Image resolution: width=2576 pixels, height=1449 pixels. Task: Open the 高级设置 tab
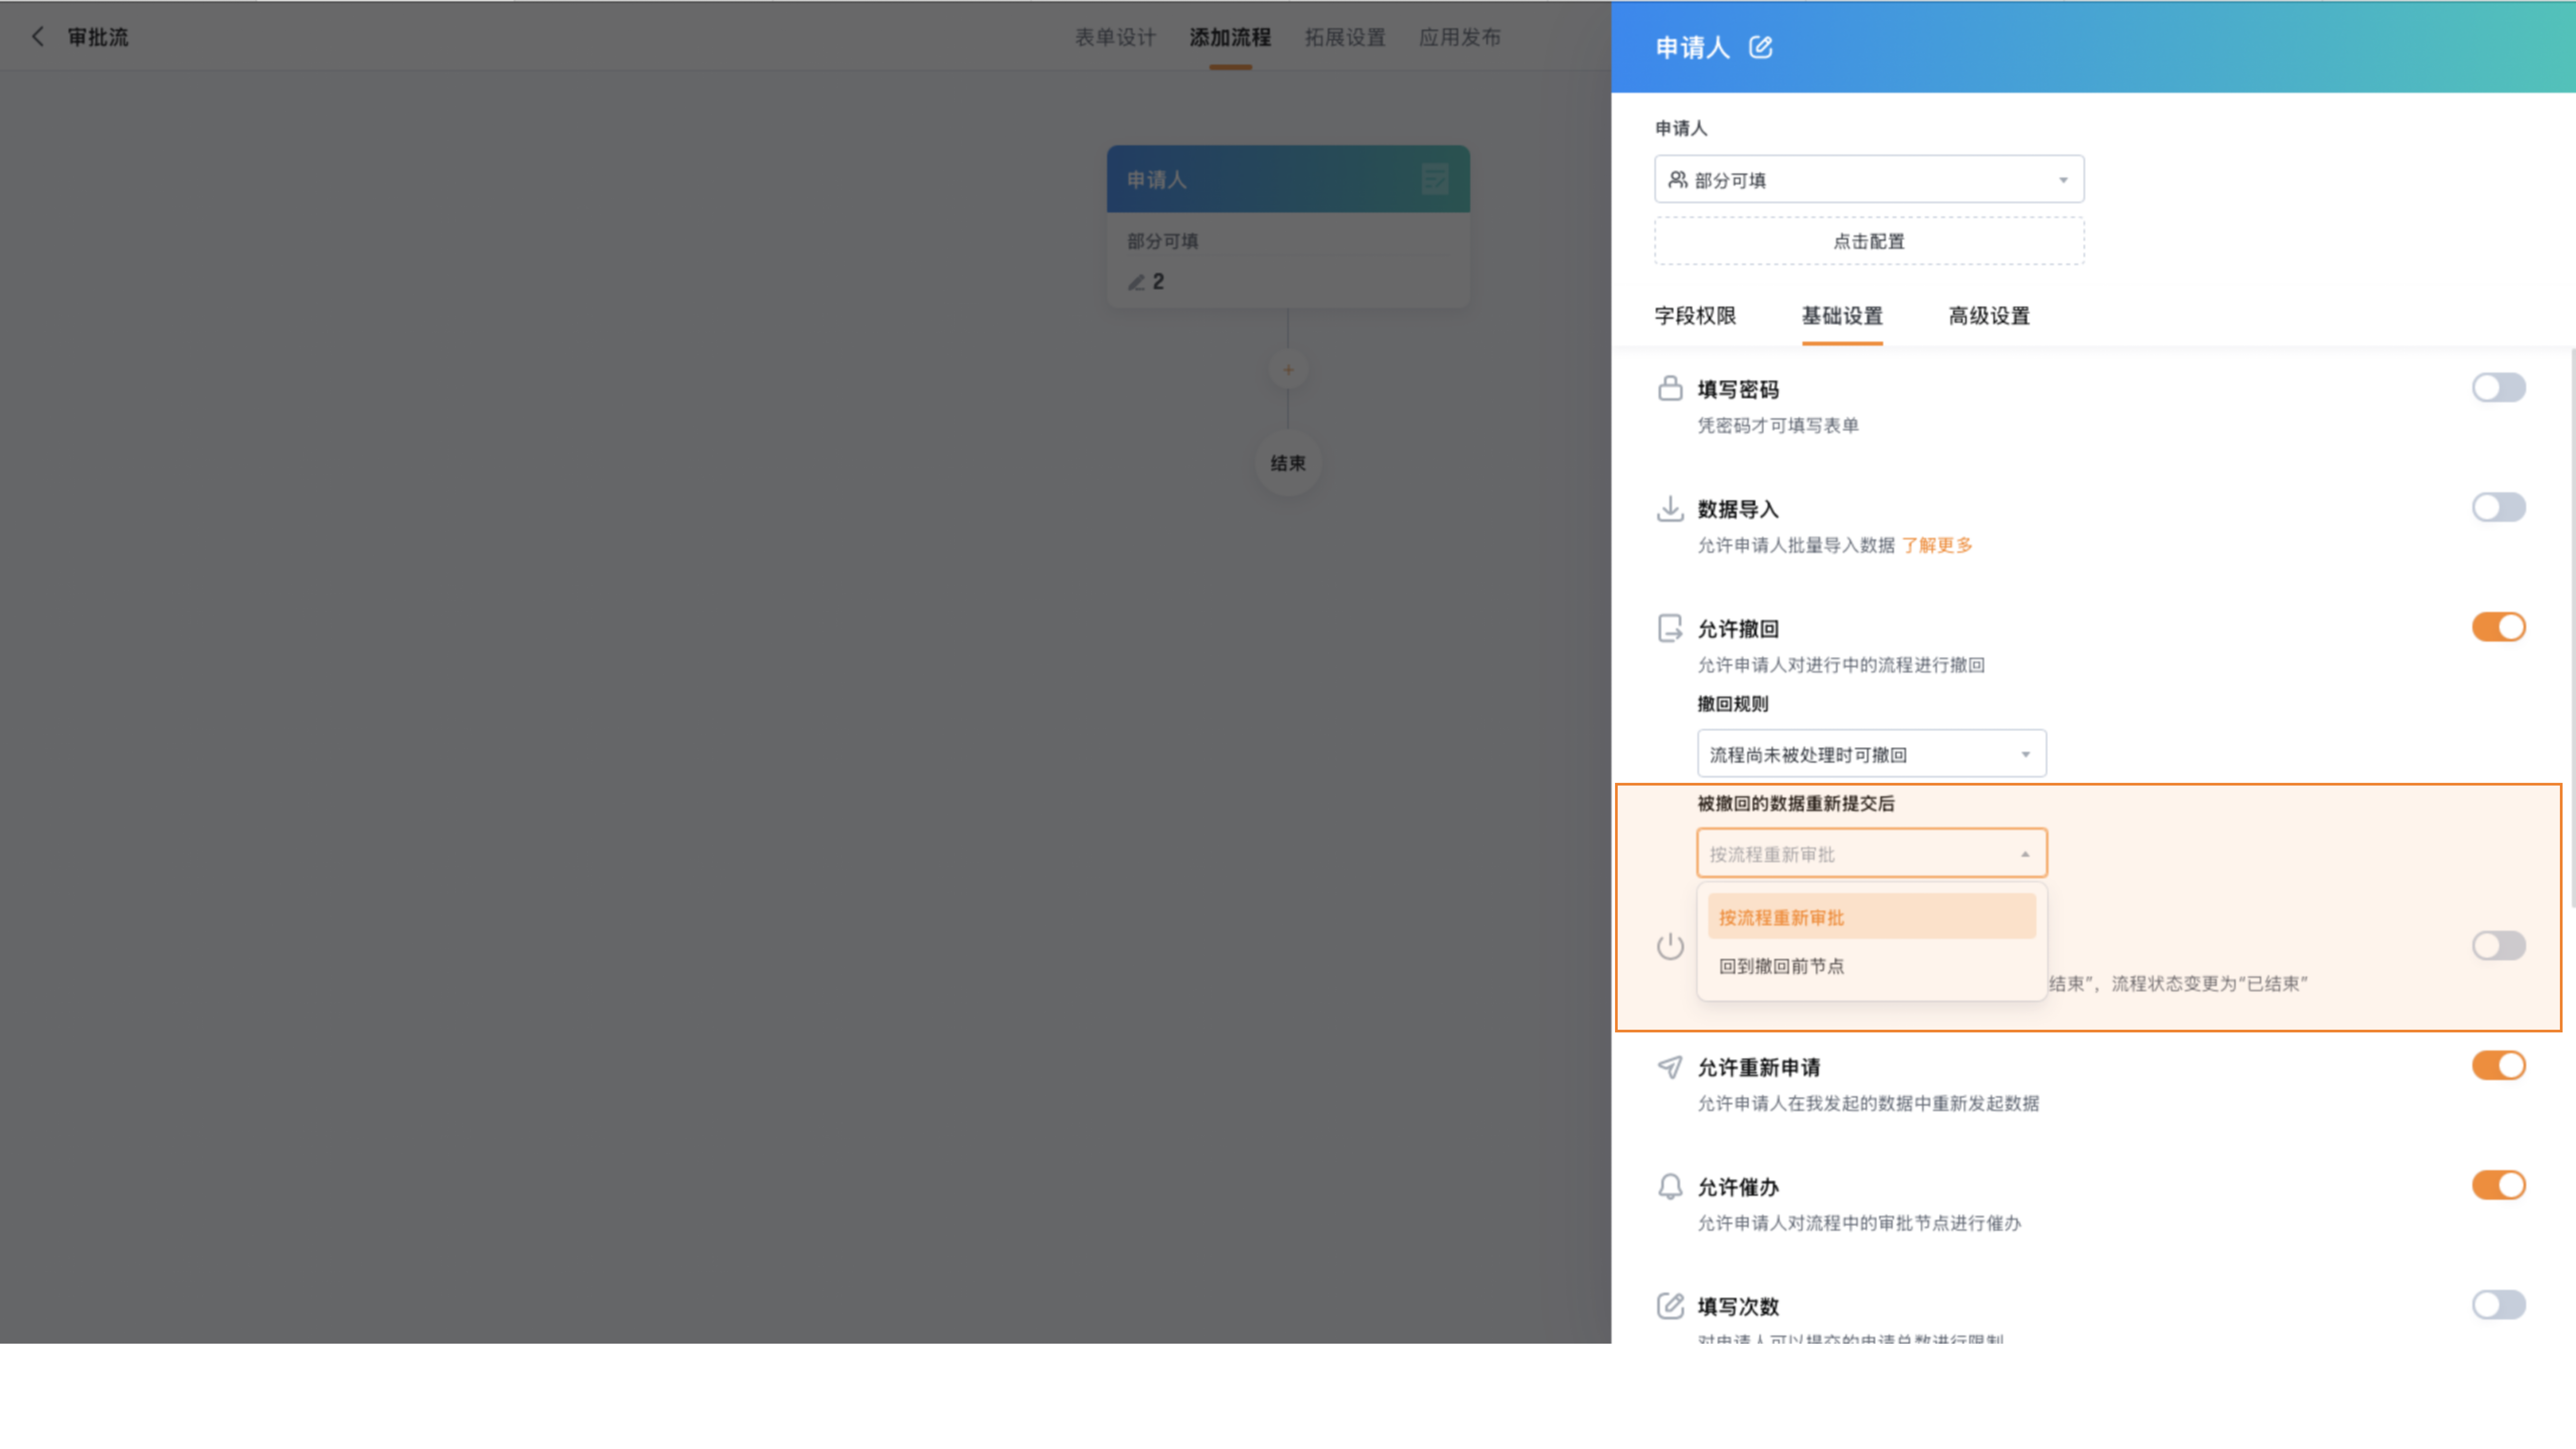(1989, 316)
